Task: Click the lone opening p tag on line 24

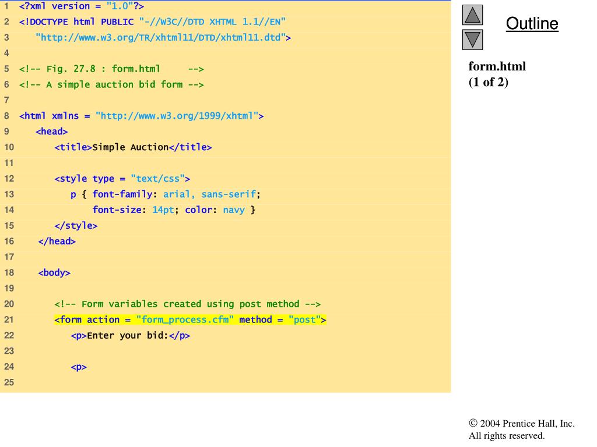Action: pos(79,367)
